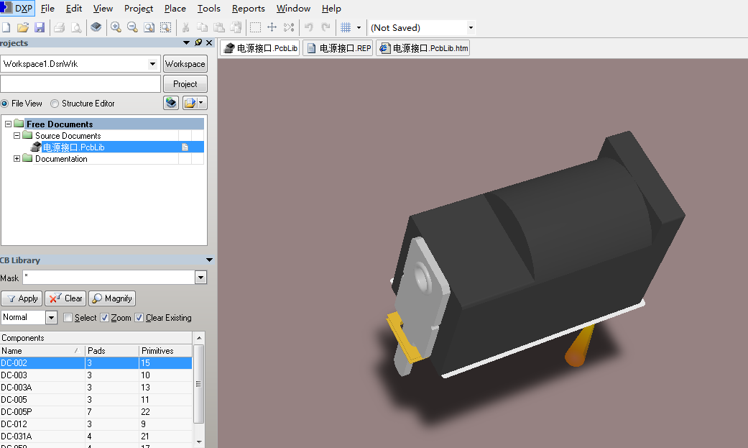
Task: Copy the selection from the toolbar
Action: click(202, 28)
